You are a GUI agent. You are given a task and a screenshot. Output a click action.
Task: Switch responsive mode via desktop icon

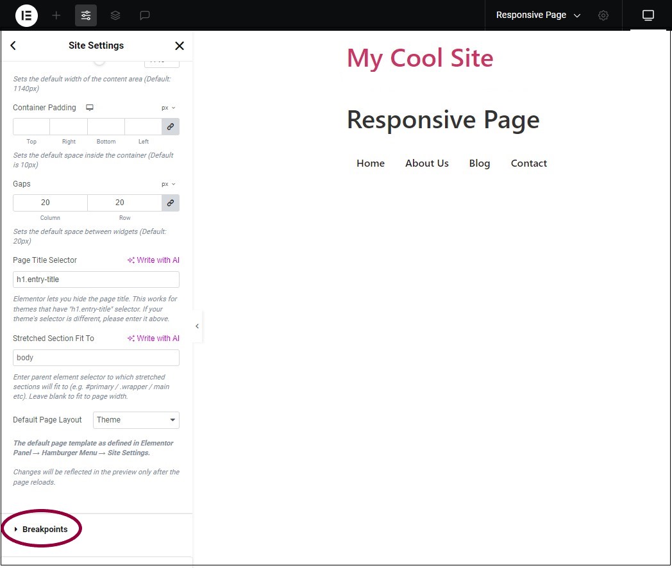(x=648, y=15)
